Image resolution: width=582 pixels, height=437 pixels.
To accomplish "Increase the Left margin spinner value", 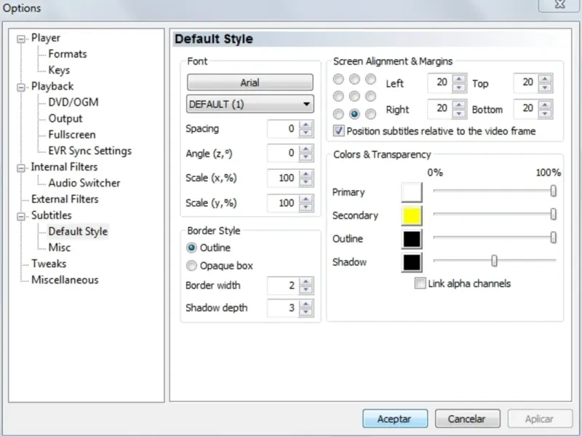I will (x=459, y=79).
